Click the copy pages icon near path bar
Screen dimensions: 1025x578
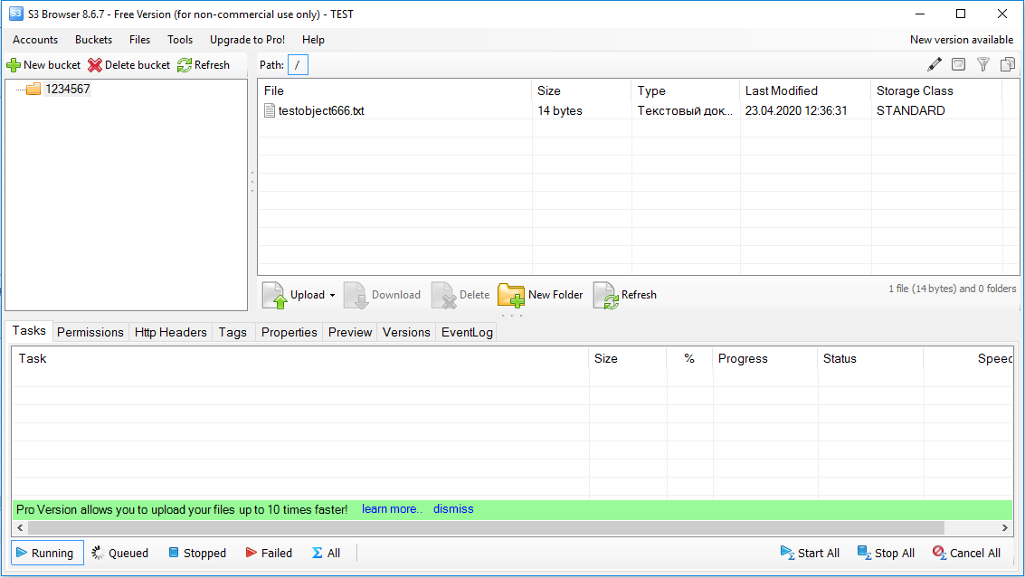click(x=1008, y=64)
